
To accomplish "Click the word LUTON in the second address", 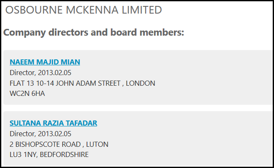I will click(97, 144).
